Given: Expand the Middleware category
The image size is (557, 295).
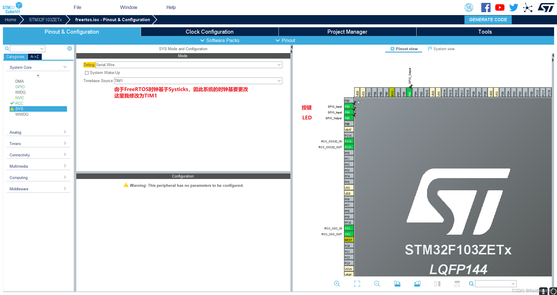Looking at the screenshot, I should [38, 189].
